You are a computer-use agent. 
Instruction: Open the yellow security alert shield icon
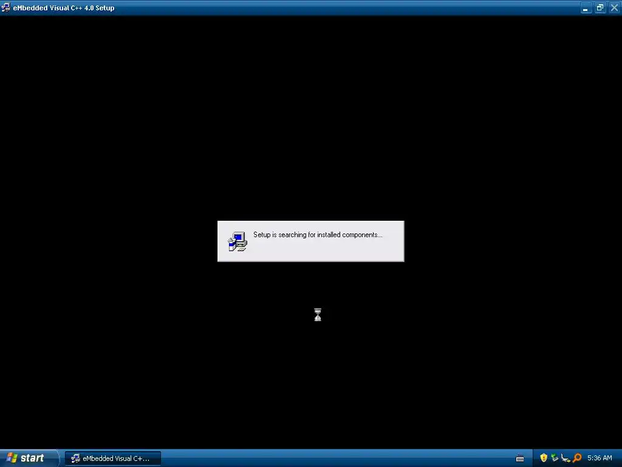[x=544, y=458]
